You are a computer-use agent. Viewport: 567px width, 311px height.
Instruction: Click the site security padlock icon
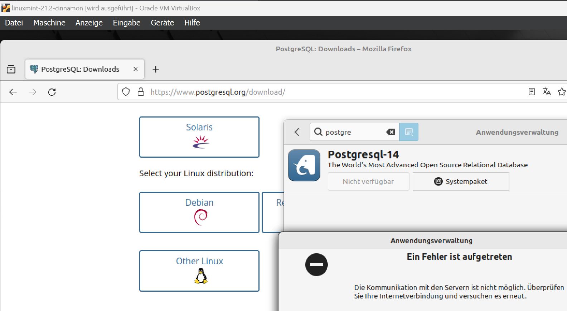coord(141,92)
